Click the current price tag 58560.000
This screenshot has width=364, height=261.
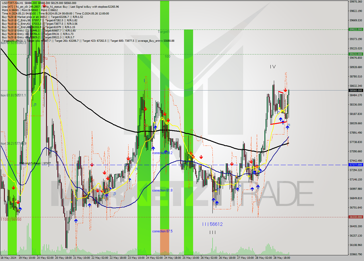coord(356,90)
